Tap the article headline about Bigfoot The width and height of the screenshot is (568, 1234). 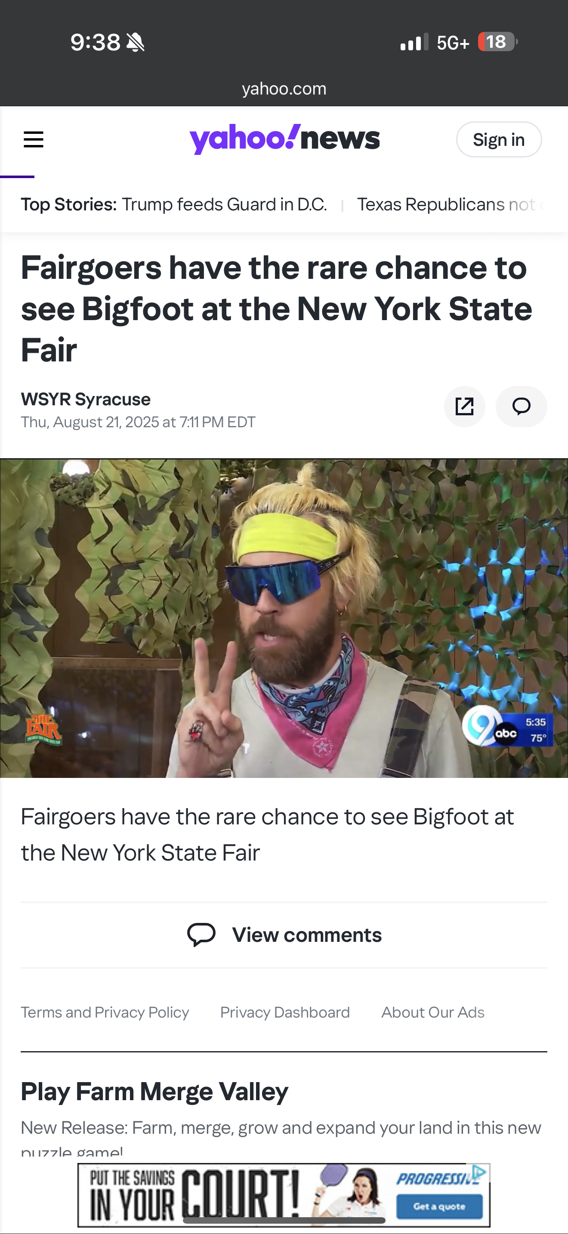click(x=276, y=308)
